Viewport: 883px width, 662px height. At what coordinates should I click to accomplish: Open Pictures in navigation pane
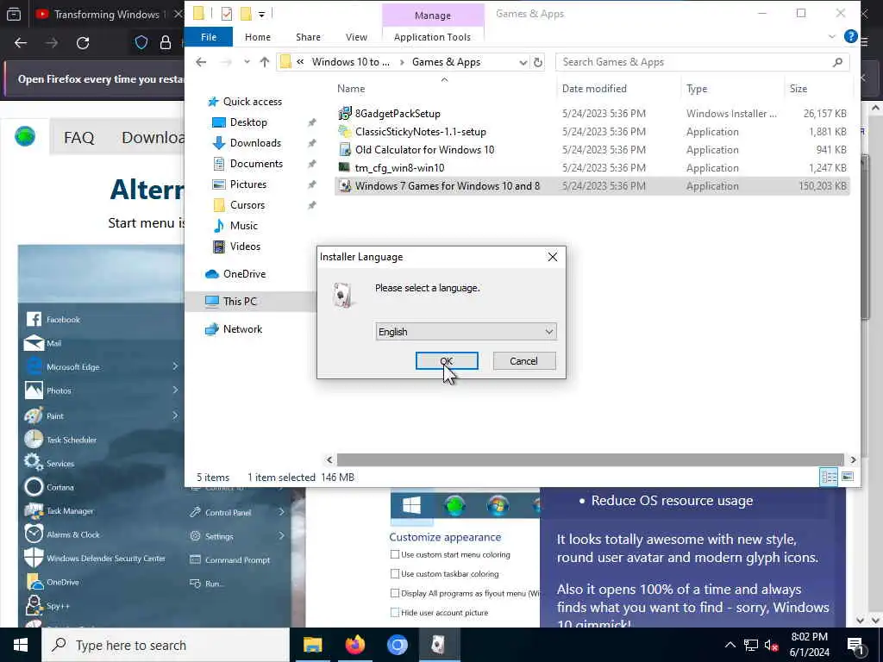(x=247, y=184)
